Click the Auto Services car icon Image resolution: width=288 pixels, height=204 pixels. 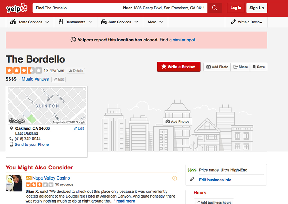104,22
